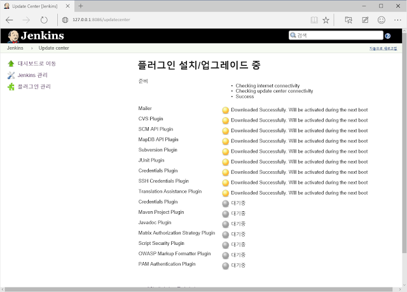The image size is (407, 292).
Task: Add page to favorites with star icon
Action: pyautogui.click(x=326, y=20)
